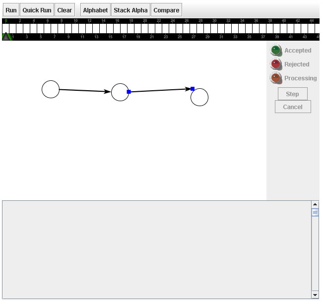The image size is (325, 302).
Task: Clear the automaton with Clear button
Action: [x=65, y=10]
